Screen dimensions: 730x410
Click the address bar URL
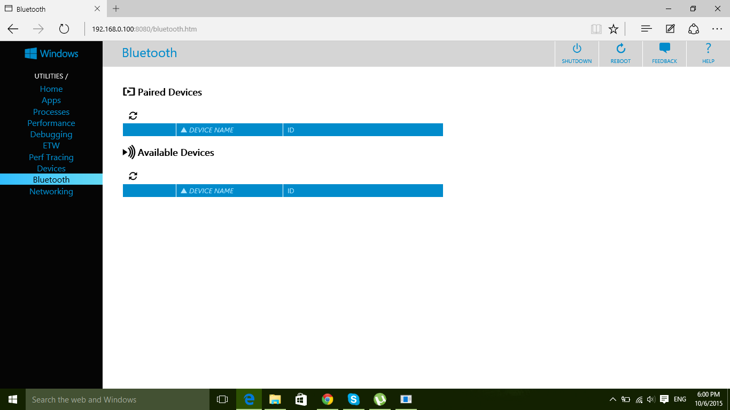[144, 29]
